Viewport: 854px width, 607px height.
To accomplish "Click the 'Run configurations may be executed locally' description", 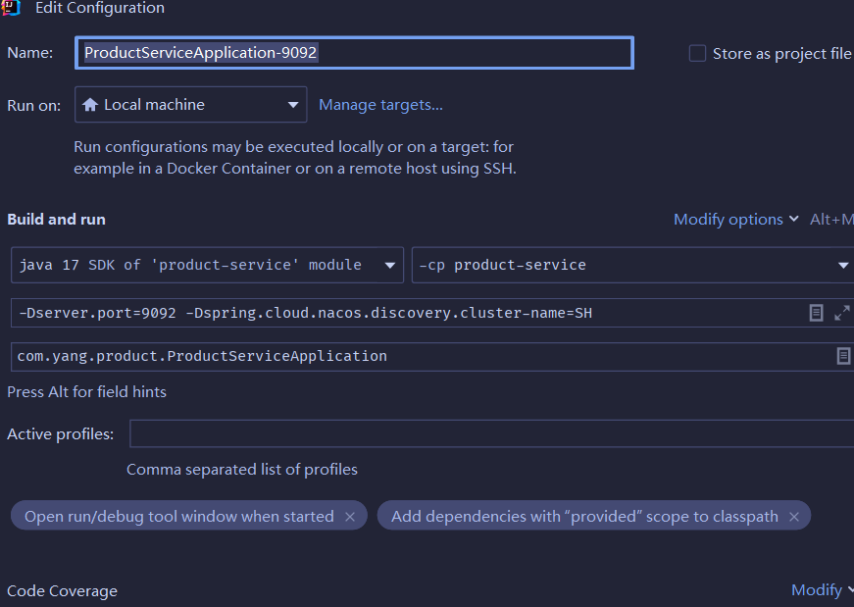I will 295,158.
